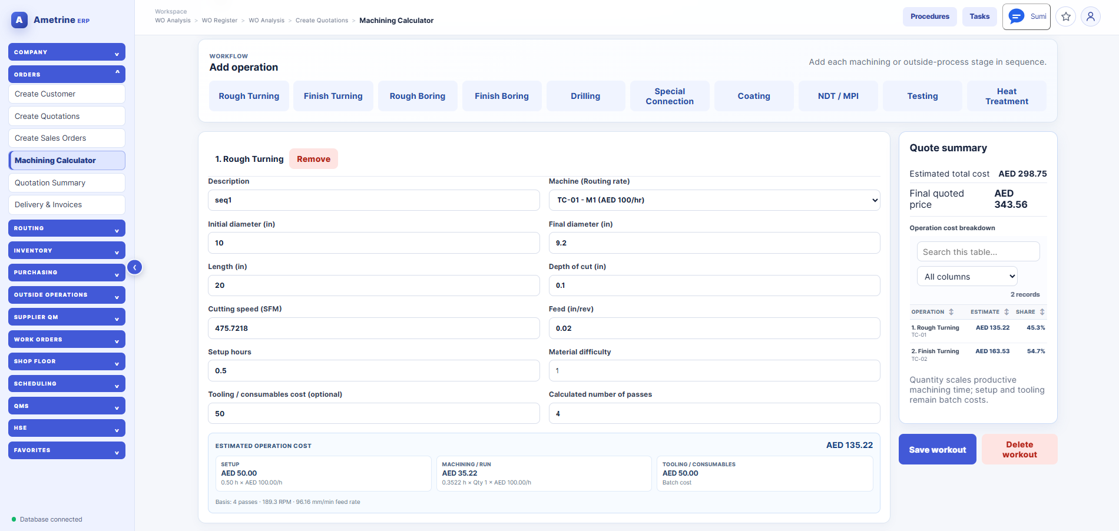
Task: Go to WO Register breadcrumb
Action: pos(220,21)
